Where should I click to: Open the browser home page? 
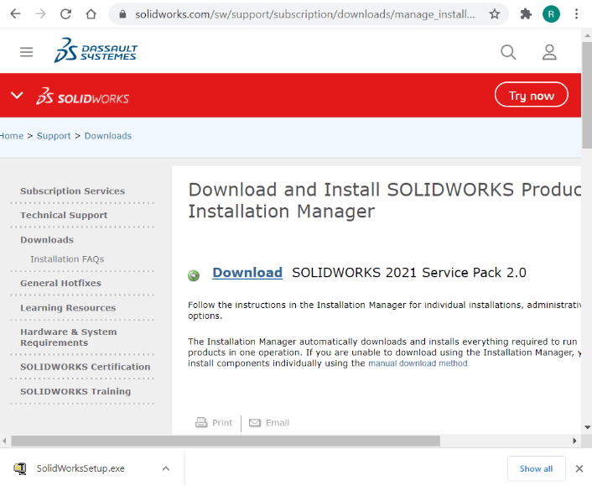point(91,14)
